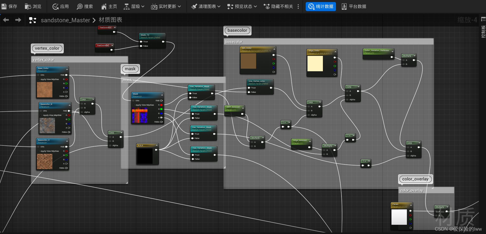Image resolution: width=486 pixels, height=234 pixels.
Task: Collapse the Basecolor_C texture node
Action: coord(67,141)
